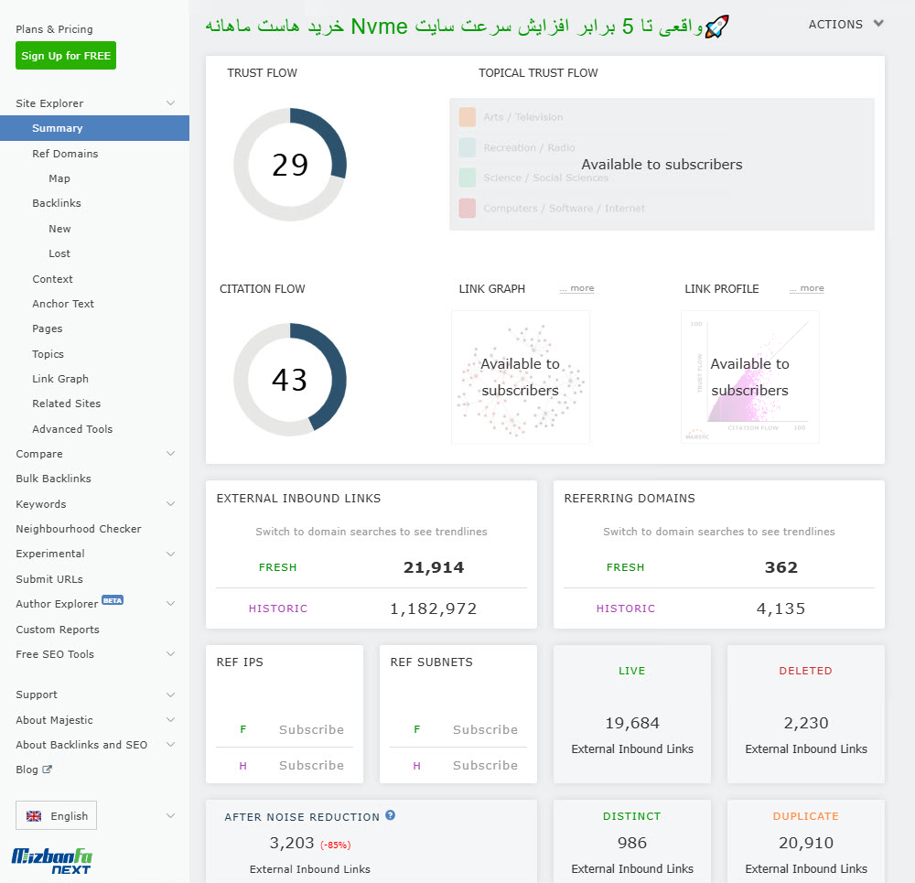Click the external link icon next to Blog

48,770
